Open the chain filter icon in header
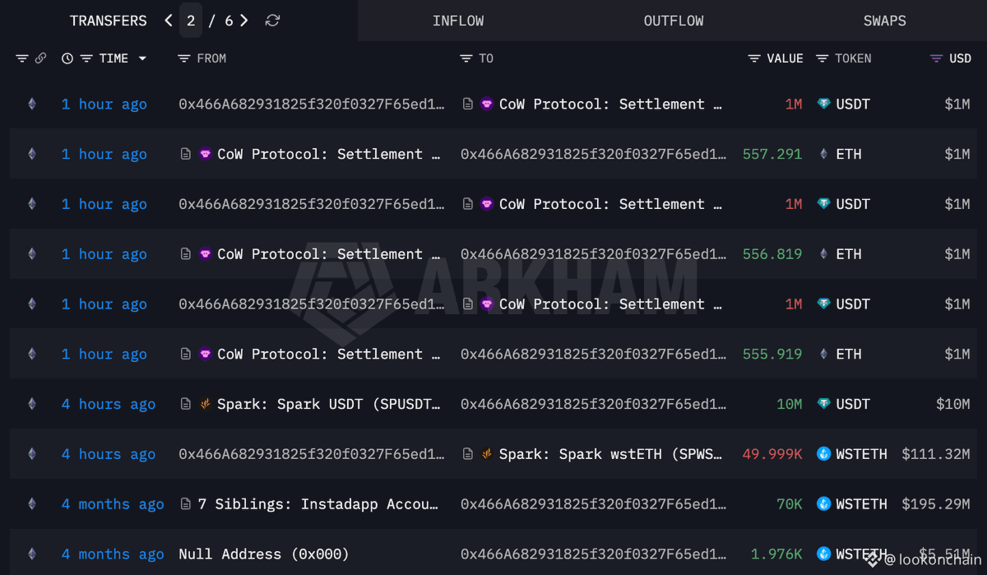Screen dimensions: 987x575 tap(22, 58)
